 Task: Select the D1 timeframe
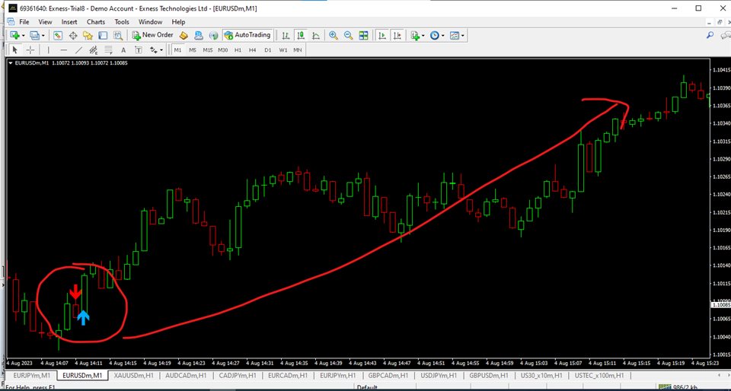coord(267,49)
